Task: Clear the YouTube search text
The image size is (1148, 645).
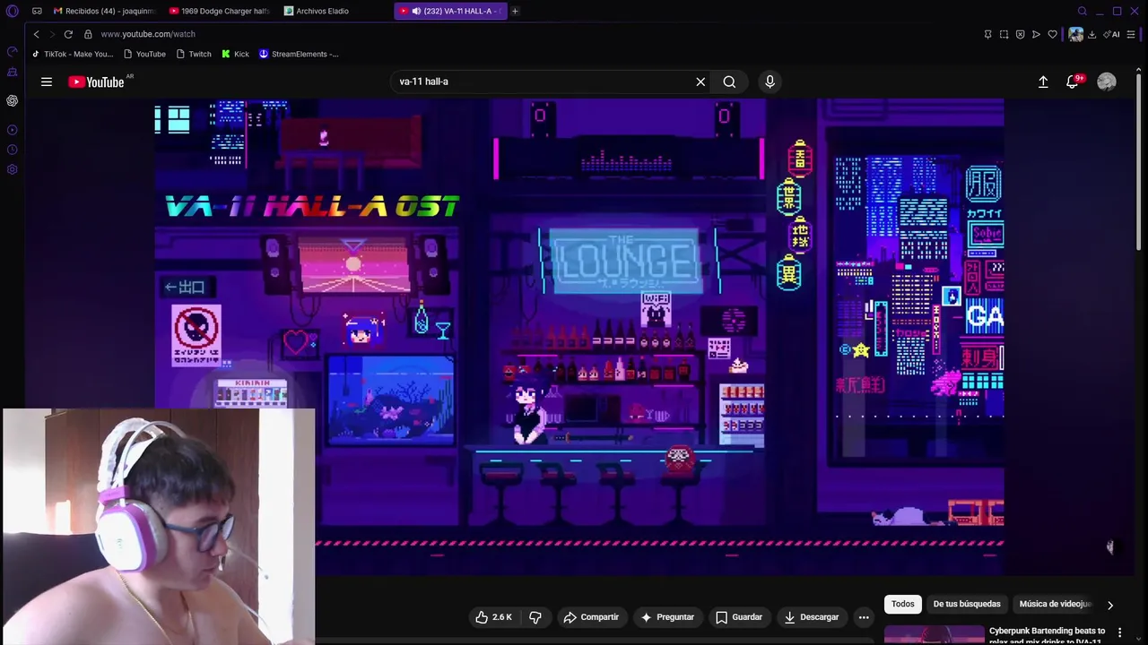Action: [x=700, y=82]
